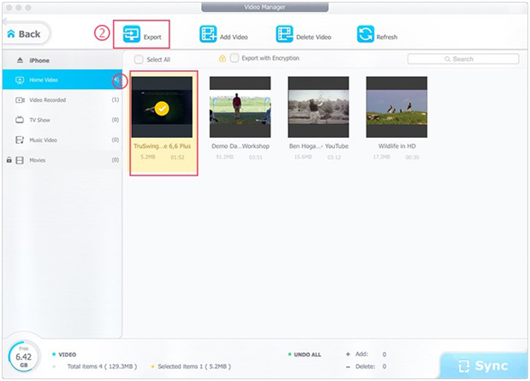
Task: Click the yellow lock encryption icon
Action: tap(222, 58)
